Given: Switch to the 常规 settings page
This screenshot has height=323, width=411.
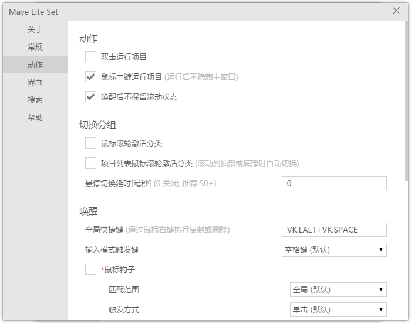Looking at the screenshot, I should (x=35, y=47).
